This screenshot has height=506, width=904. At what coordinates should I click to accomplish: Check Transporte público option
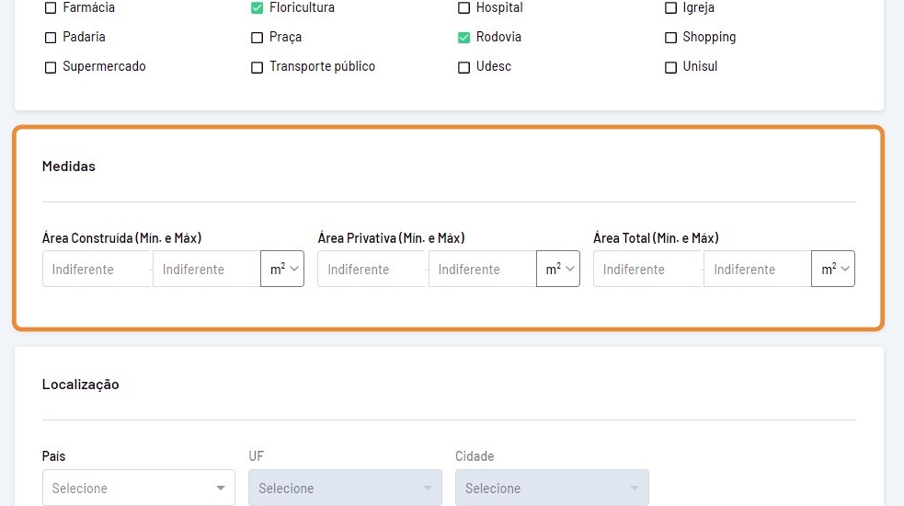pos(257,67)
